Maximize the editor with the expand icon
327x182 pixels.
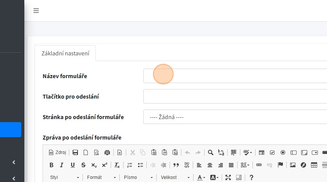click(228, 177)
